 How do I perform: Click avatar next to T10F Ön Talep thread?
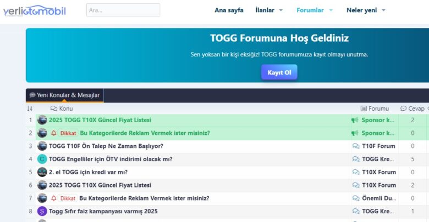coord(42,146)
